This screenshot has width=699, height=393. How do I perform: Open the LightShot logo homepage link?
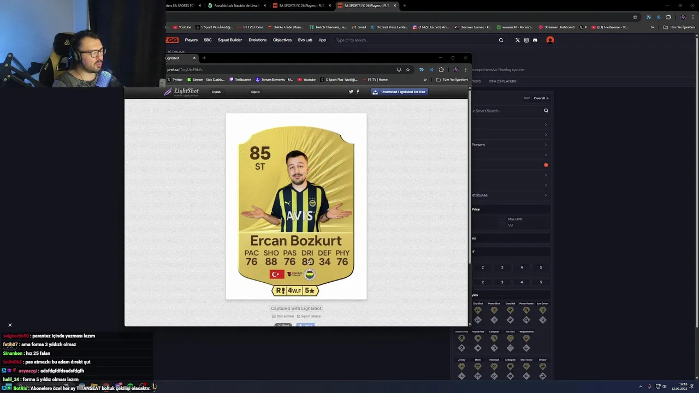pyautogui.click(x=182, y=92)
